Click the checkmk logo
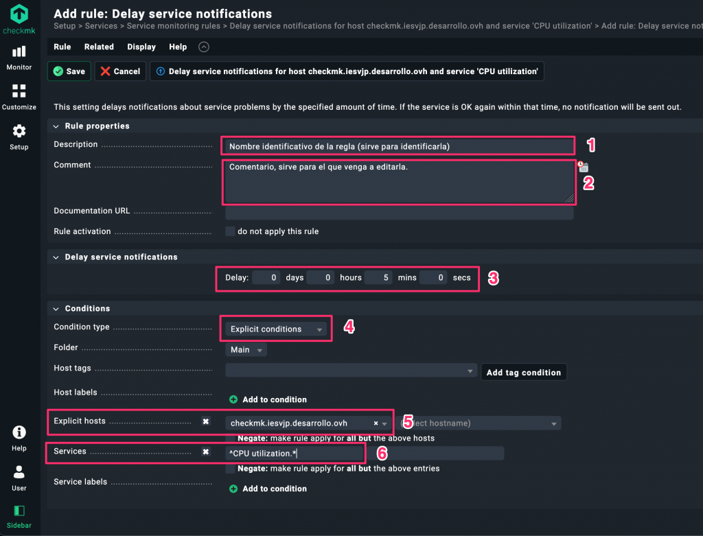This screenshot has height=536, width=703. (19, 19)
